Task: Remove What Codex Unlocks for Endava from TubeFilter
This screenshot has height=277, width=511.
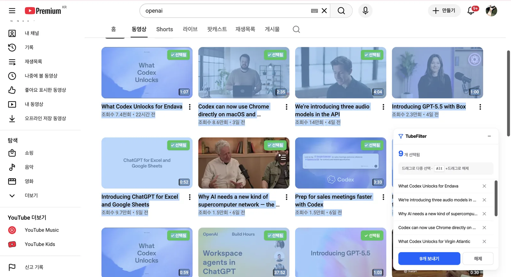Action: [484, 186]
